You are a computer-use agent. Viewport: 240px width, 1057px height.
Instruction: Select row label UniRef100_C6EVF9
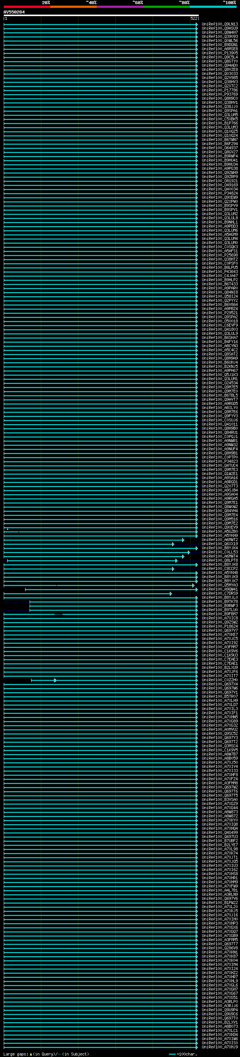pos(219,325)
